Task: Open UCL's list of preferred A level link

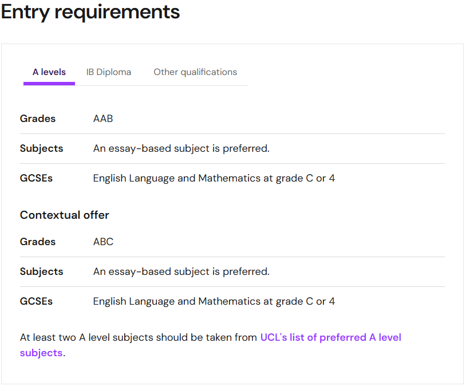Action: [x=330, y=337]
